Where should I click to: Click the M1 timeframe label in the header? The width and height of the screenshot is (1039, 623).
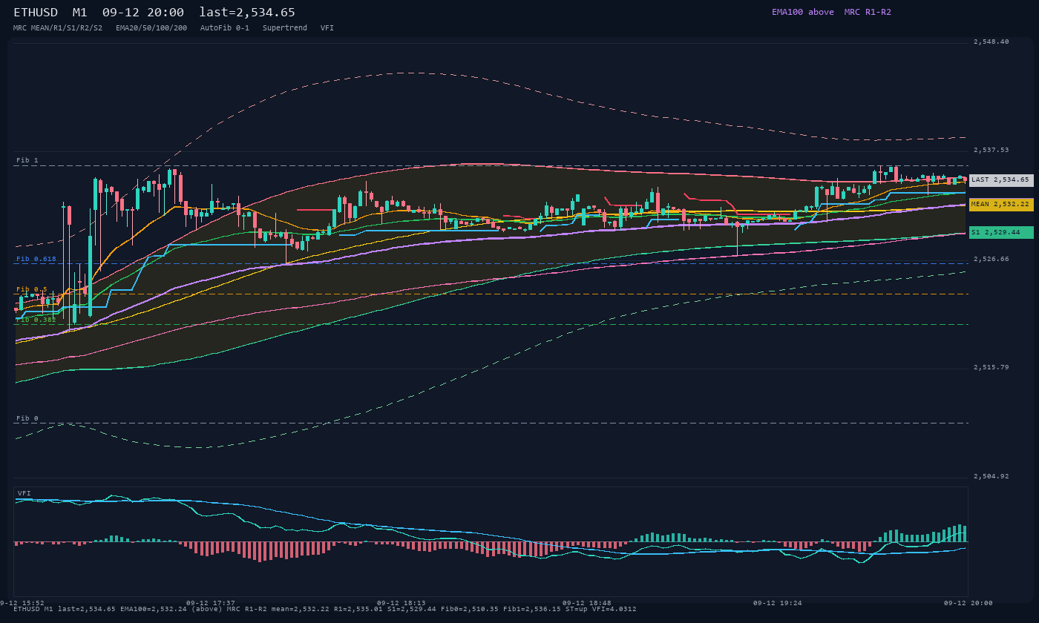81,12
